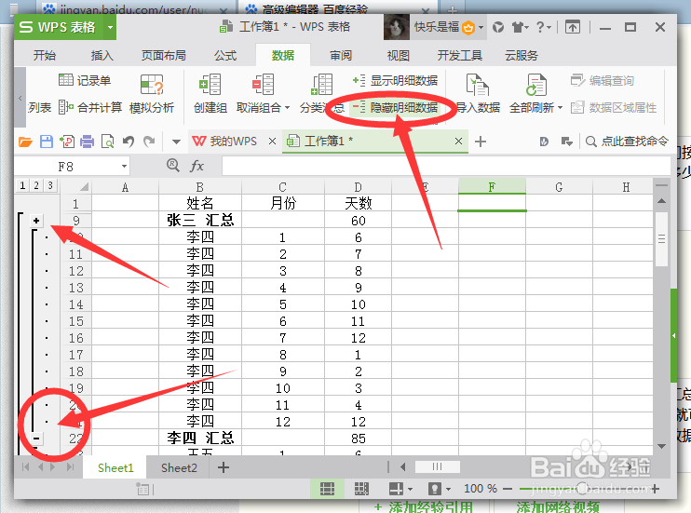Screen dimensions: 691x513
Task: Collapse the 李四 汇总 group with minus
Action: 36,439
